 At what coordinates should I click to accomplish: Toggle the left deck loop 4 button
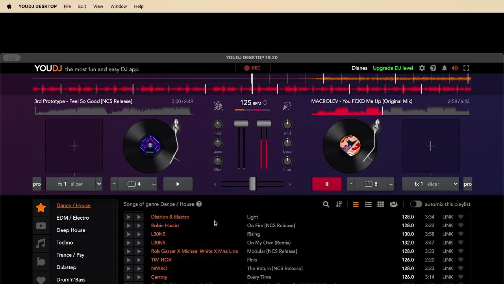tap(134, 184)
